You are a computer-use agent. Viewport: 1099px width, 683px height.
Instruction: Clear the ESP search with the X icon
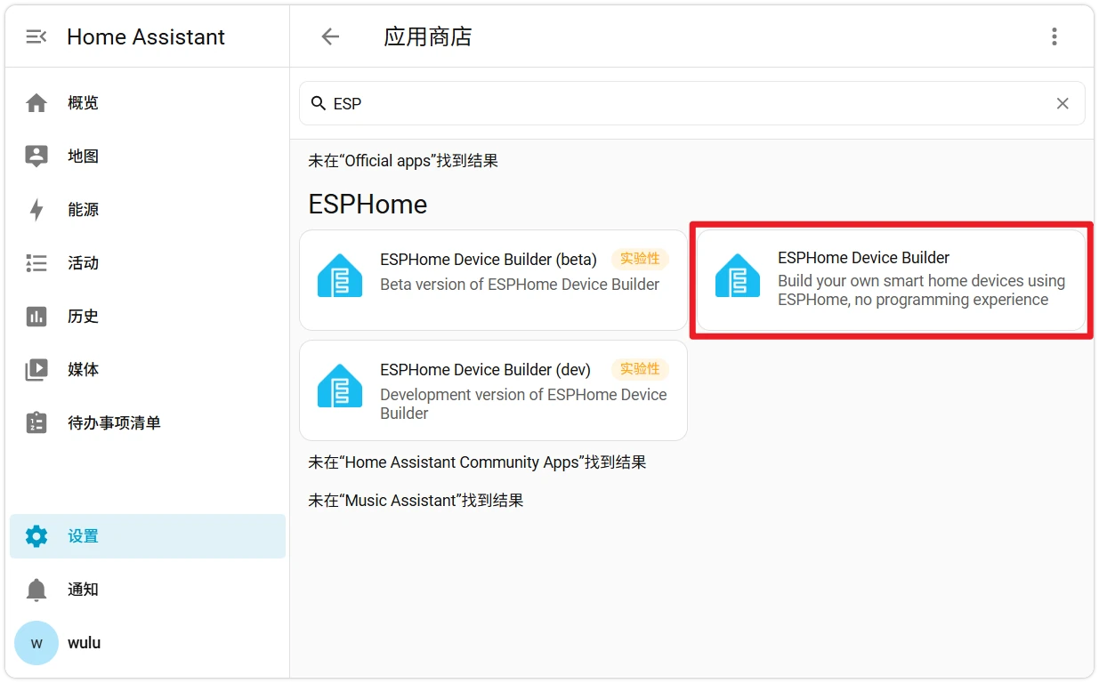coord(1063,103)
